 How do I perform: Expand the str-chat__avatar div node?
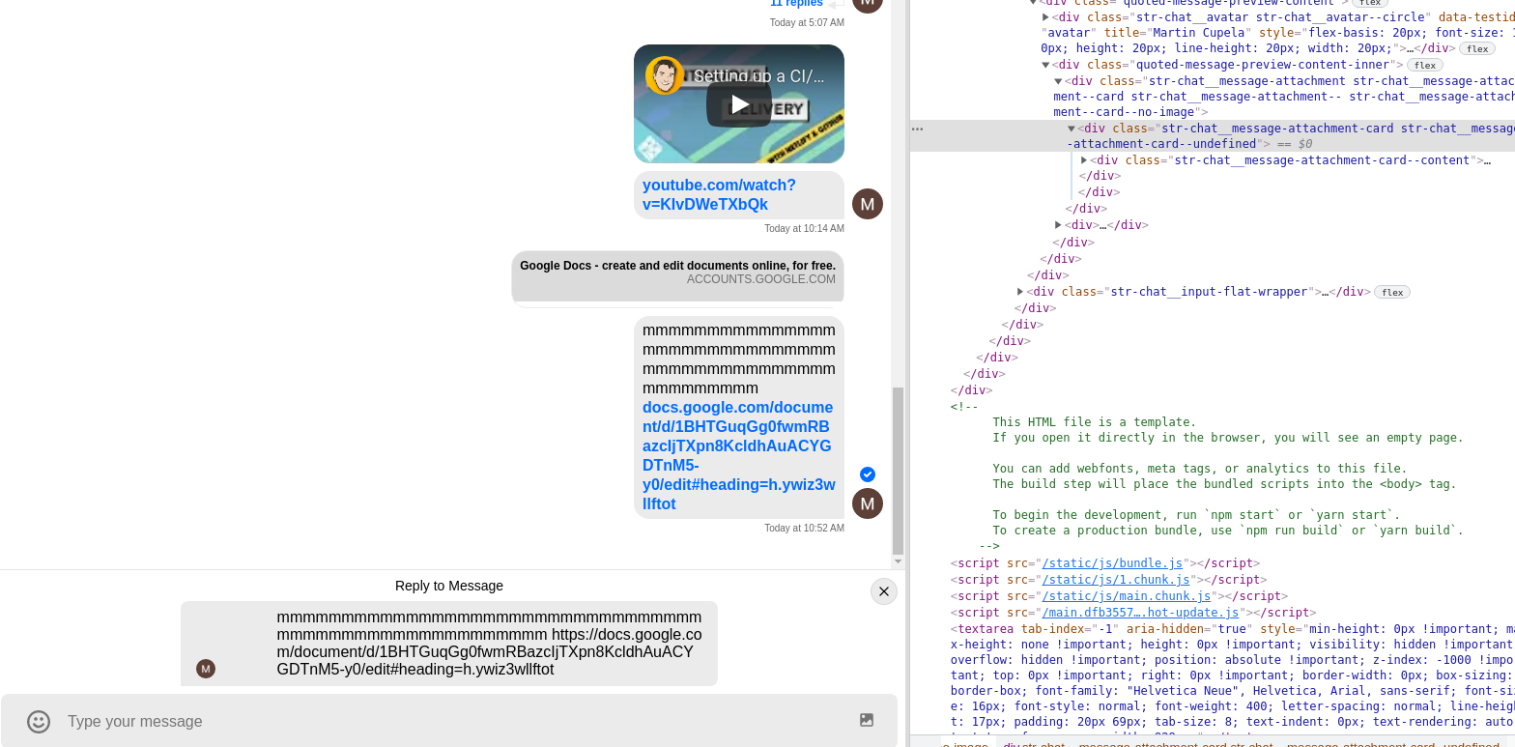(1045, 17)
